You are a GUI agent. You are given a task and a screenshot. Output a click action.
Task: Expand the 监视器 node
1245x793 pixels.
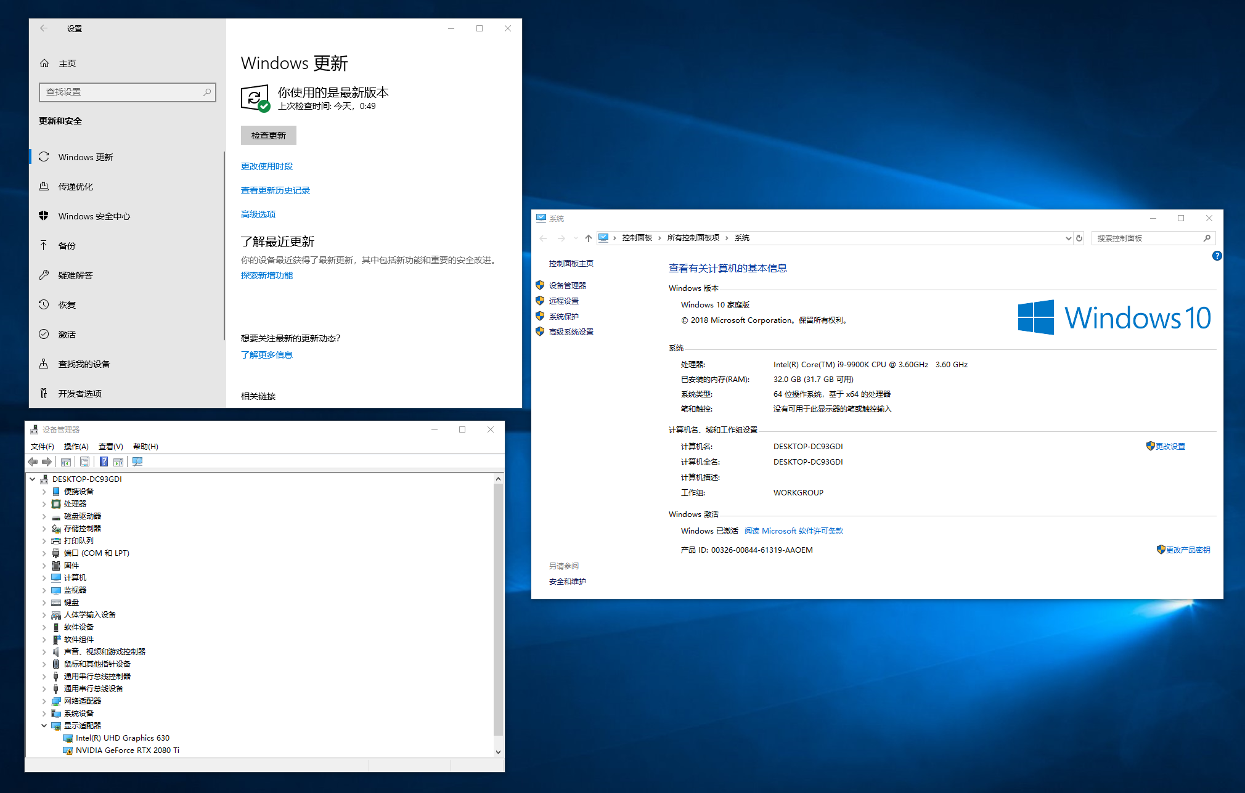pyautogui.click(x=44, y=590)
